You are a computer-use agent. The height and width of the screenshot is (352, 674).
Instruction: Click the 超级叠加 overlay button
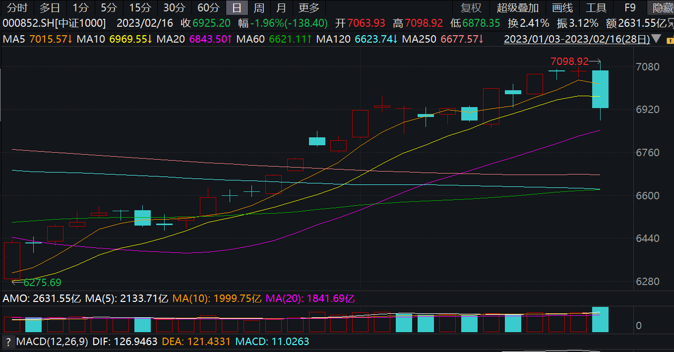tap(517, 7)
